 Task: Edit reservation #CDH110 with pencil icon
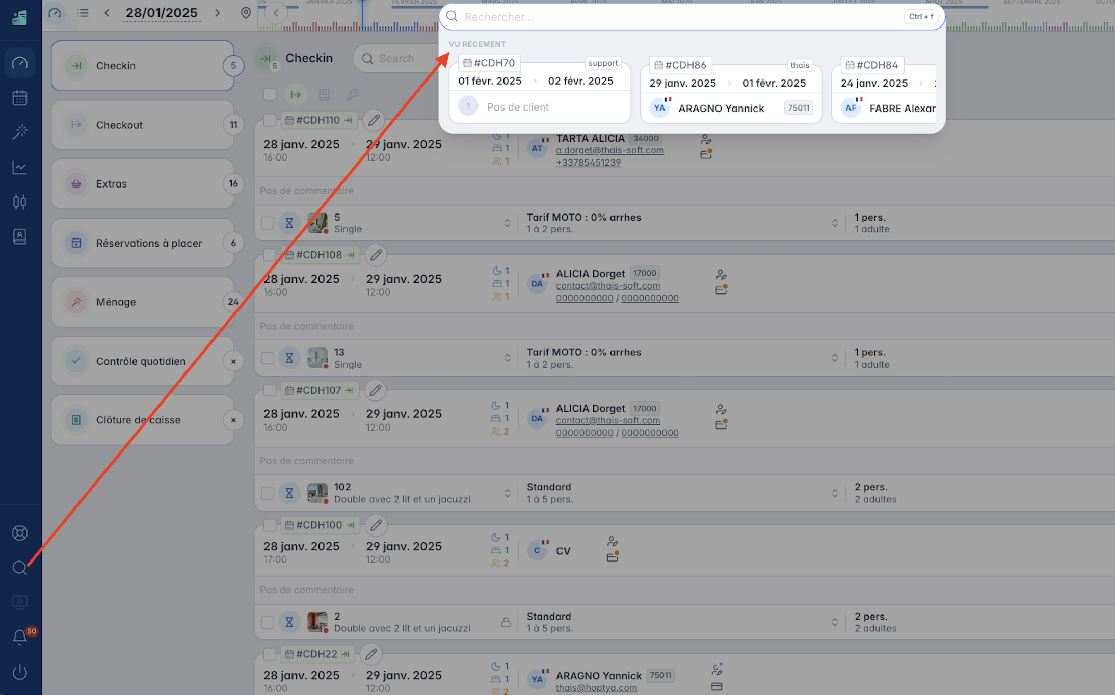[x=374, y=120]
